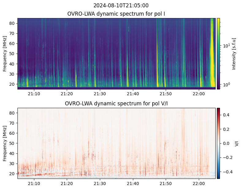Select the pol V/I dynamic spectrum title

tap(116, 104)
